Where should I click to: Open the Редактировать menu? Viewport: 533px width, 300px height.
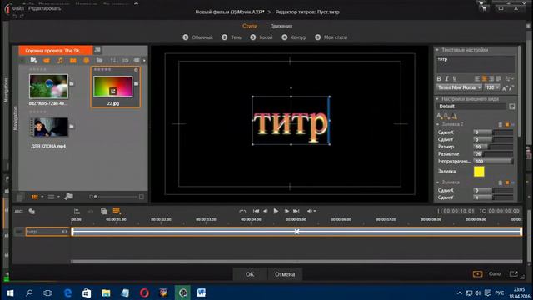point(44,8)
